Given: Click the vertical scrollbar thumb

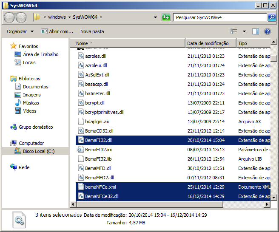Looking at the screenshot, I should [273, 58].
